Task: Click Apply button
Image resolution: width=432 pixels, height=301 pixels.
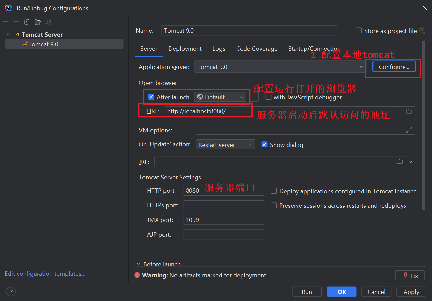Action: 411,292
